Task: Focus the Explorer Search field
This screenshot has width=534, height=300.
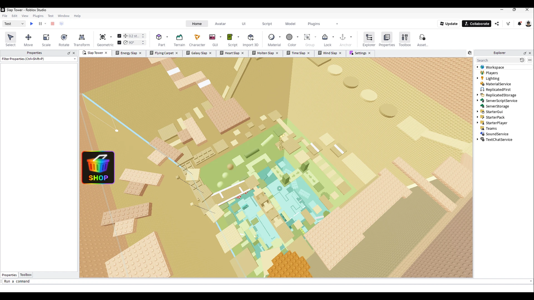Action: pyautogui.click(x=497, y=60)
